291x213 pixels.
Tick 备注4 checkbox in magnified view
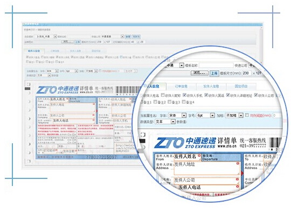tap(184, 102)
